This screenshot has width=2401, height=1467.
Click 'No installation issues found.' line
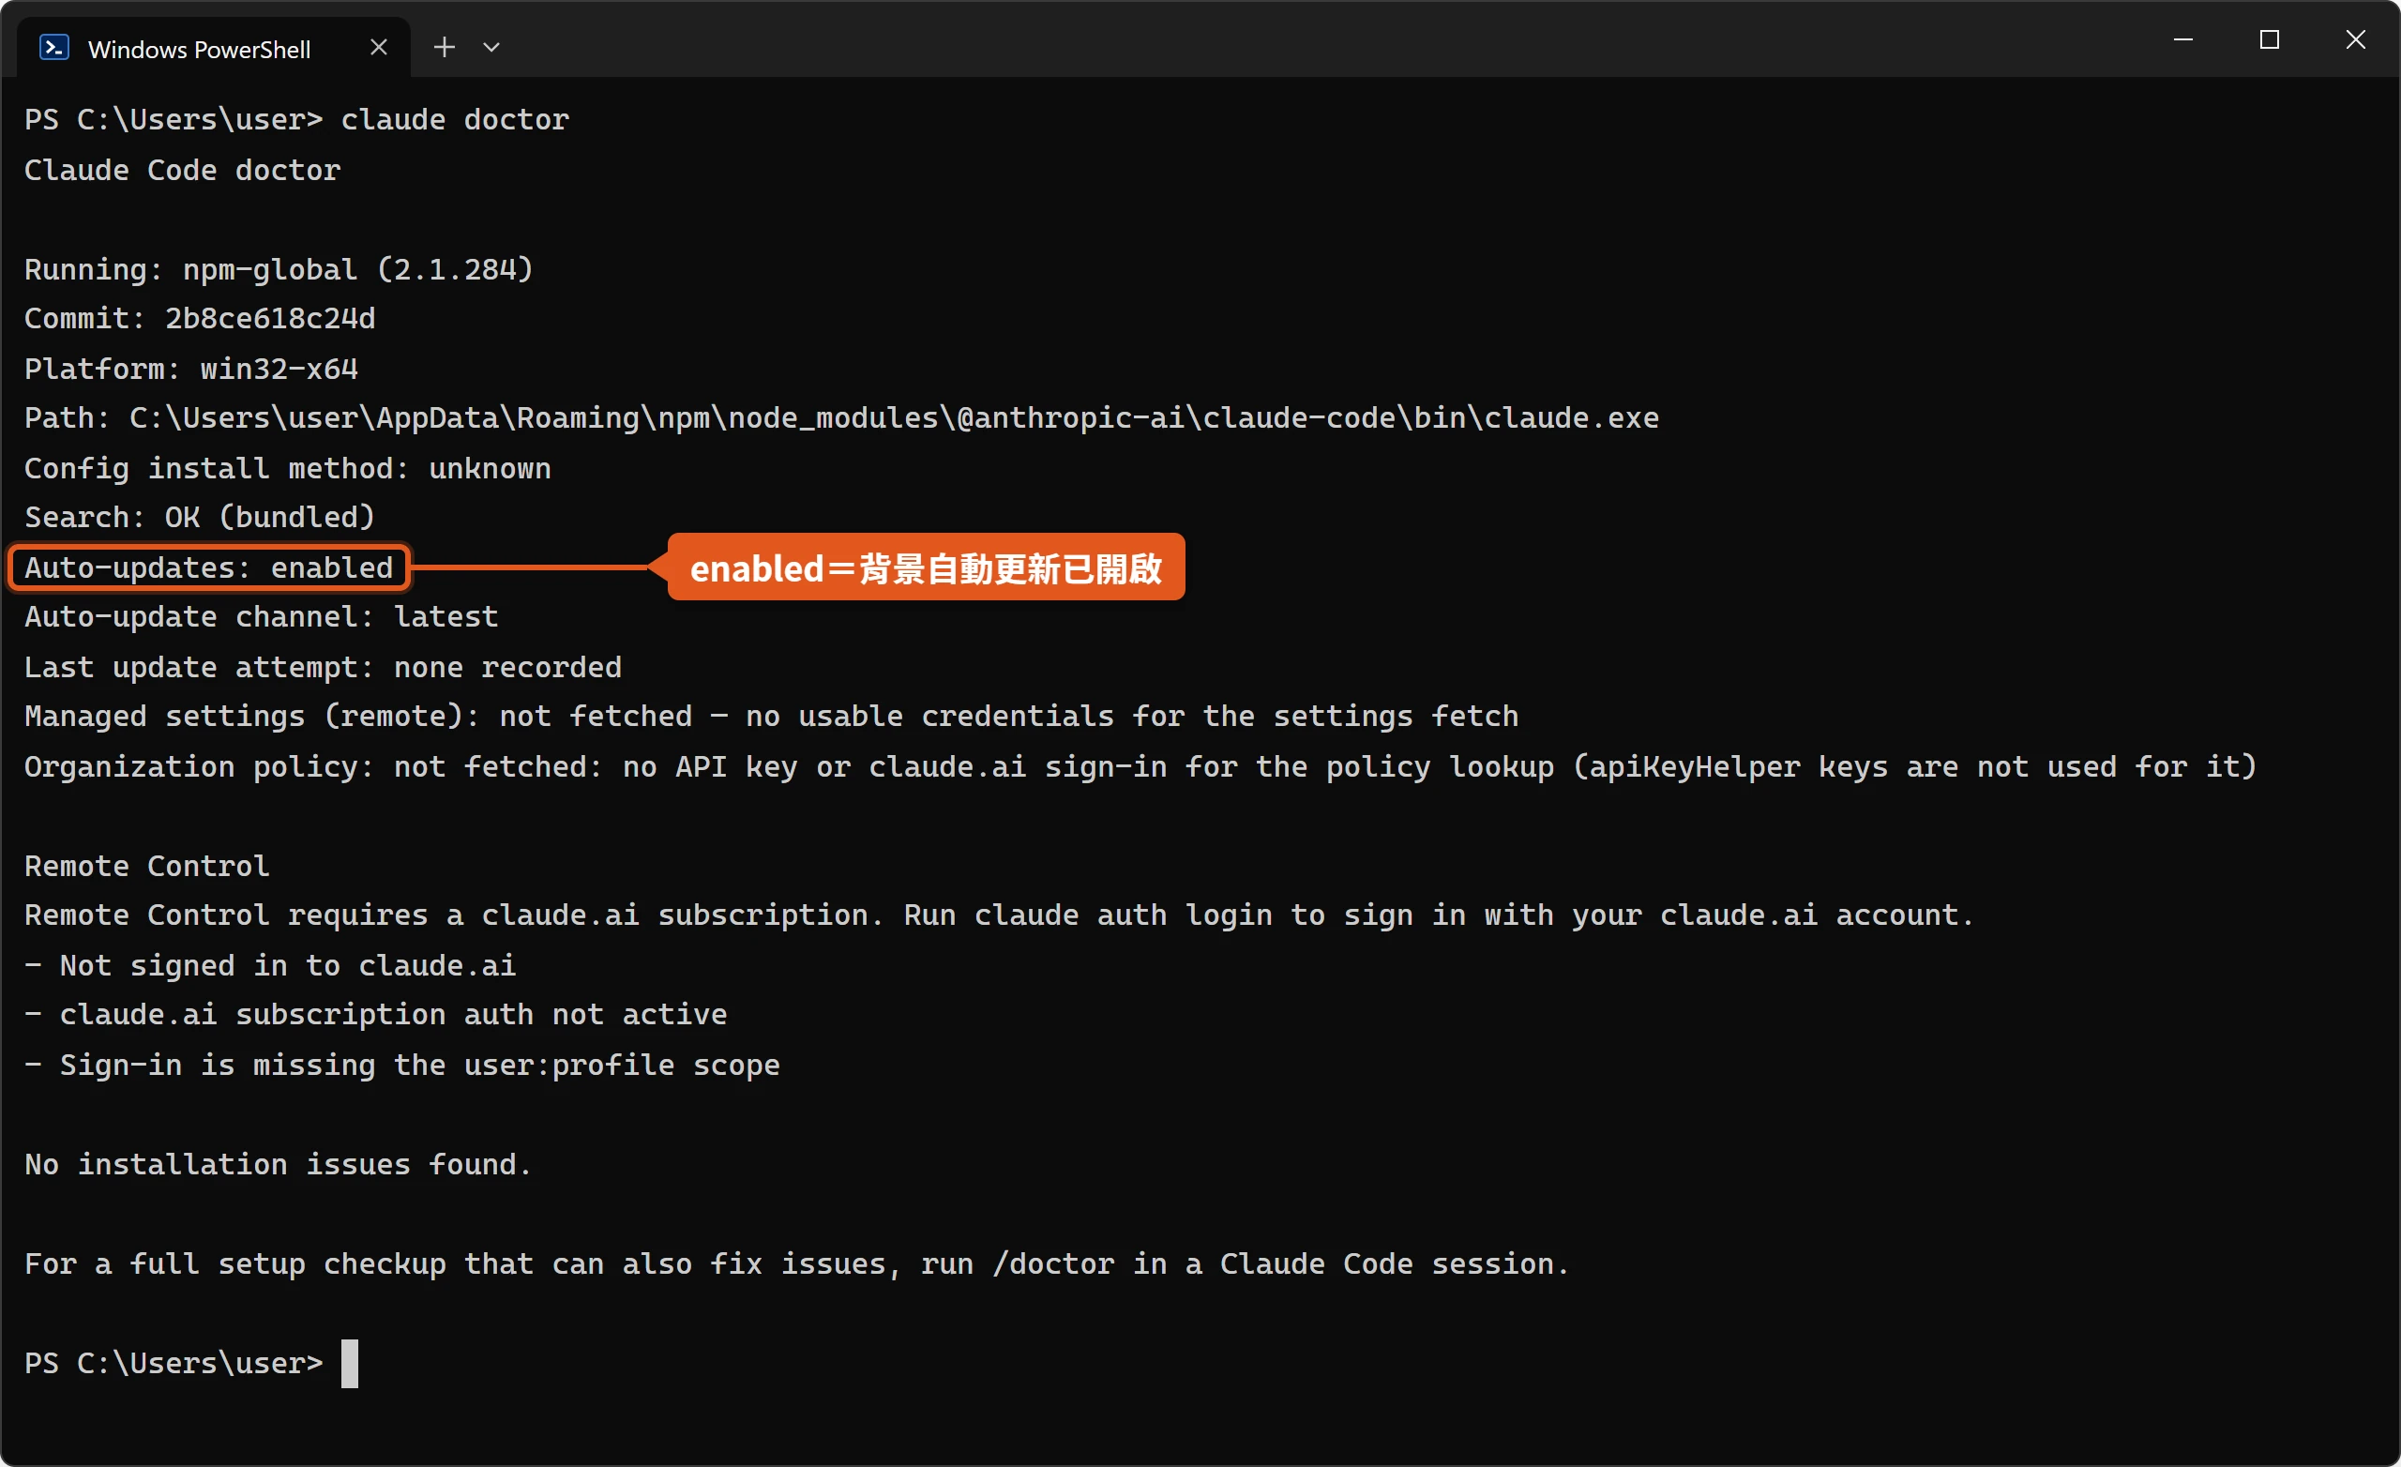[278, 1165]
